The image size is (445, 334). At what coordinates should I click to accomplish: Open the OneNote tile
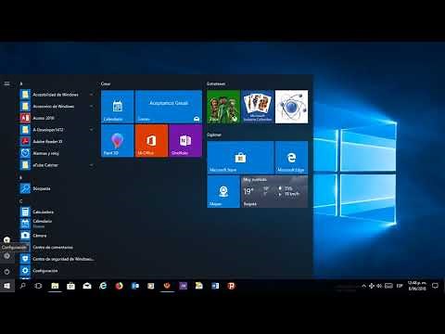point(185,141)
